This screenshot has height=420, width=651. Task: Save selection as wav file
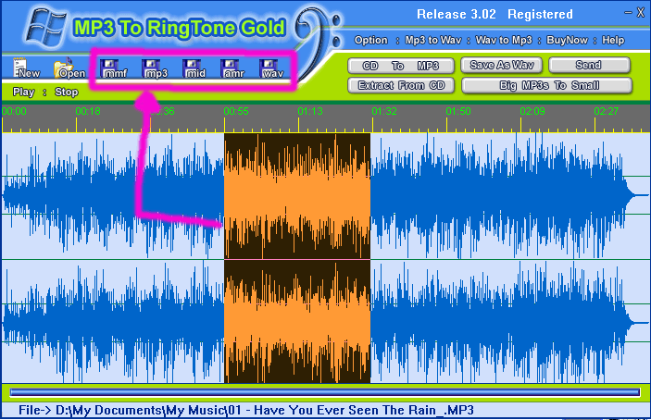point(271,68)
